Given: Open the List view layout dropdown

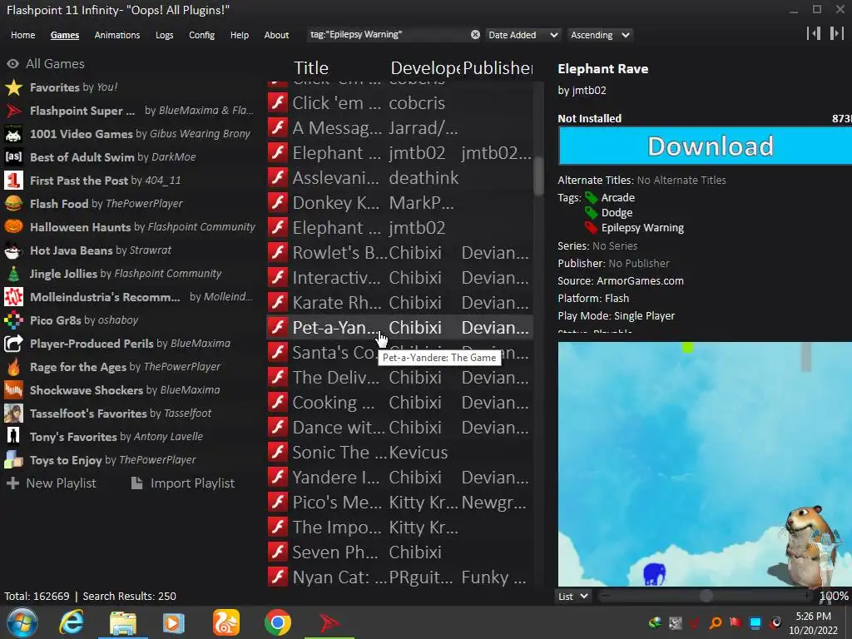Looking at the screenshot, I should [573, 596].
